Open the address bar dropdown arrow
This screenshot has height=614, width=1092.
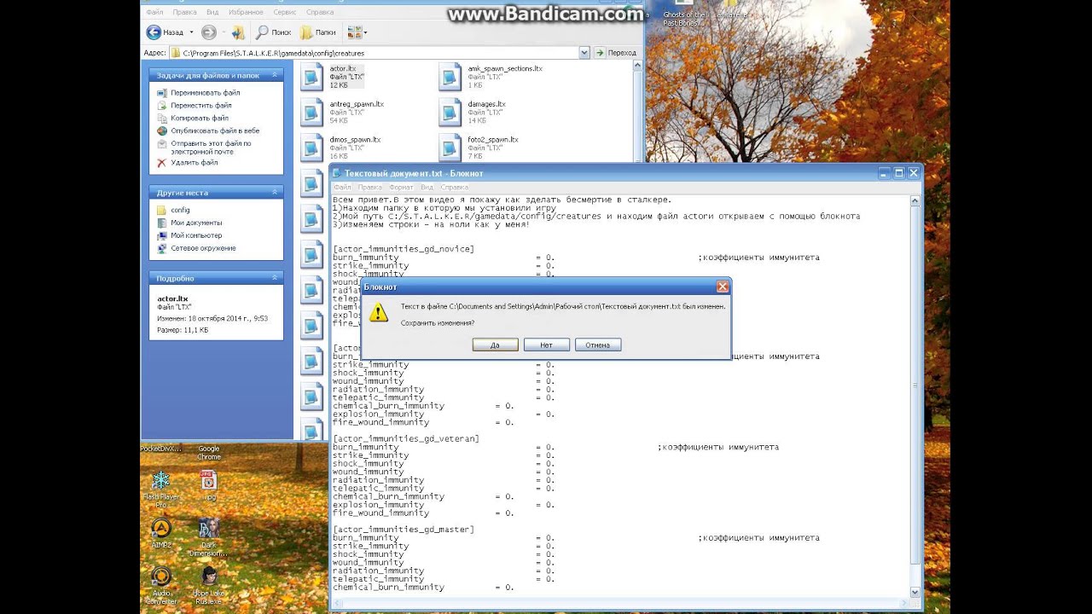click(x=584, y=53)
